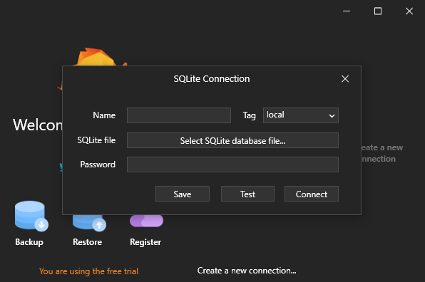The width and height of the screenshot is (425, 282).
Task: Click the Backup label text
Action: pyautogui.click(x=29, y=242)
